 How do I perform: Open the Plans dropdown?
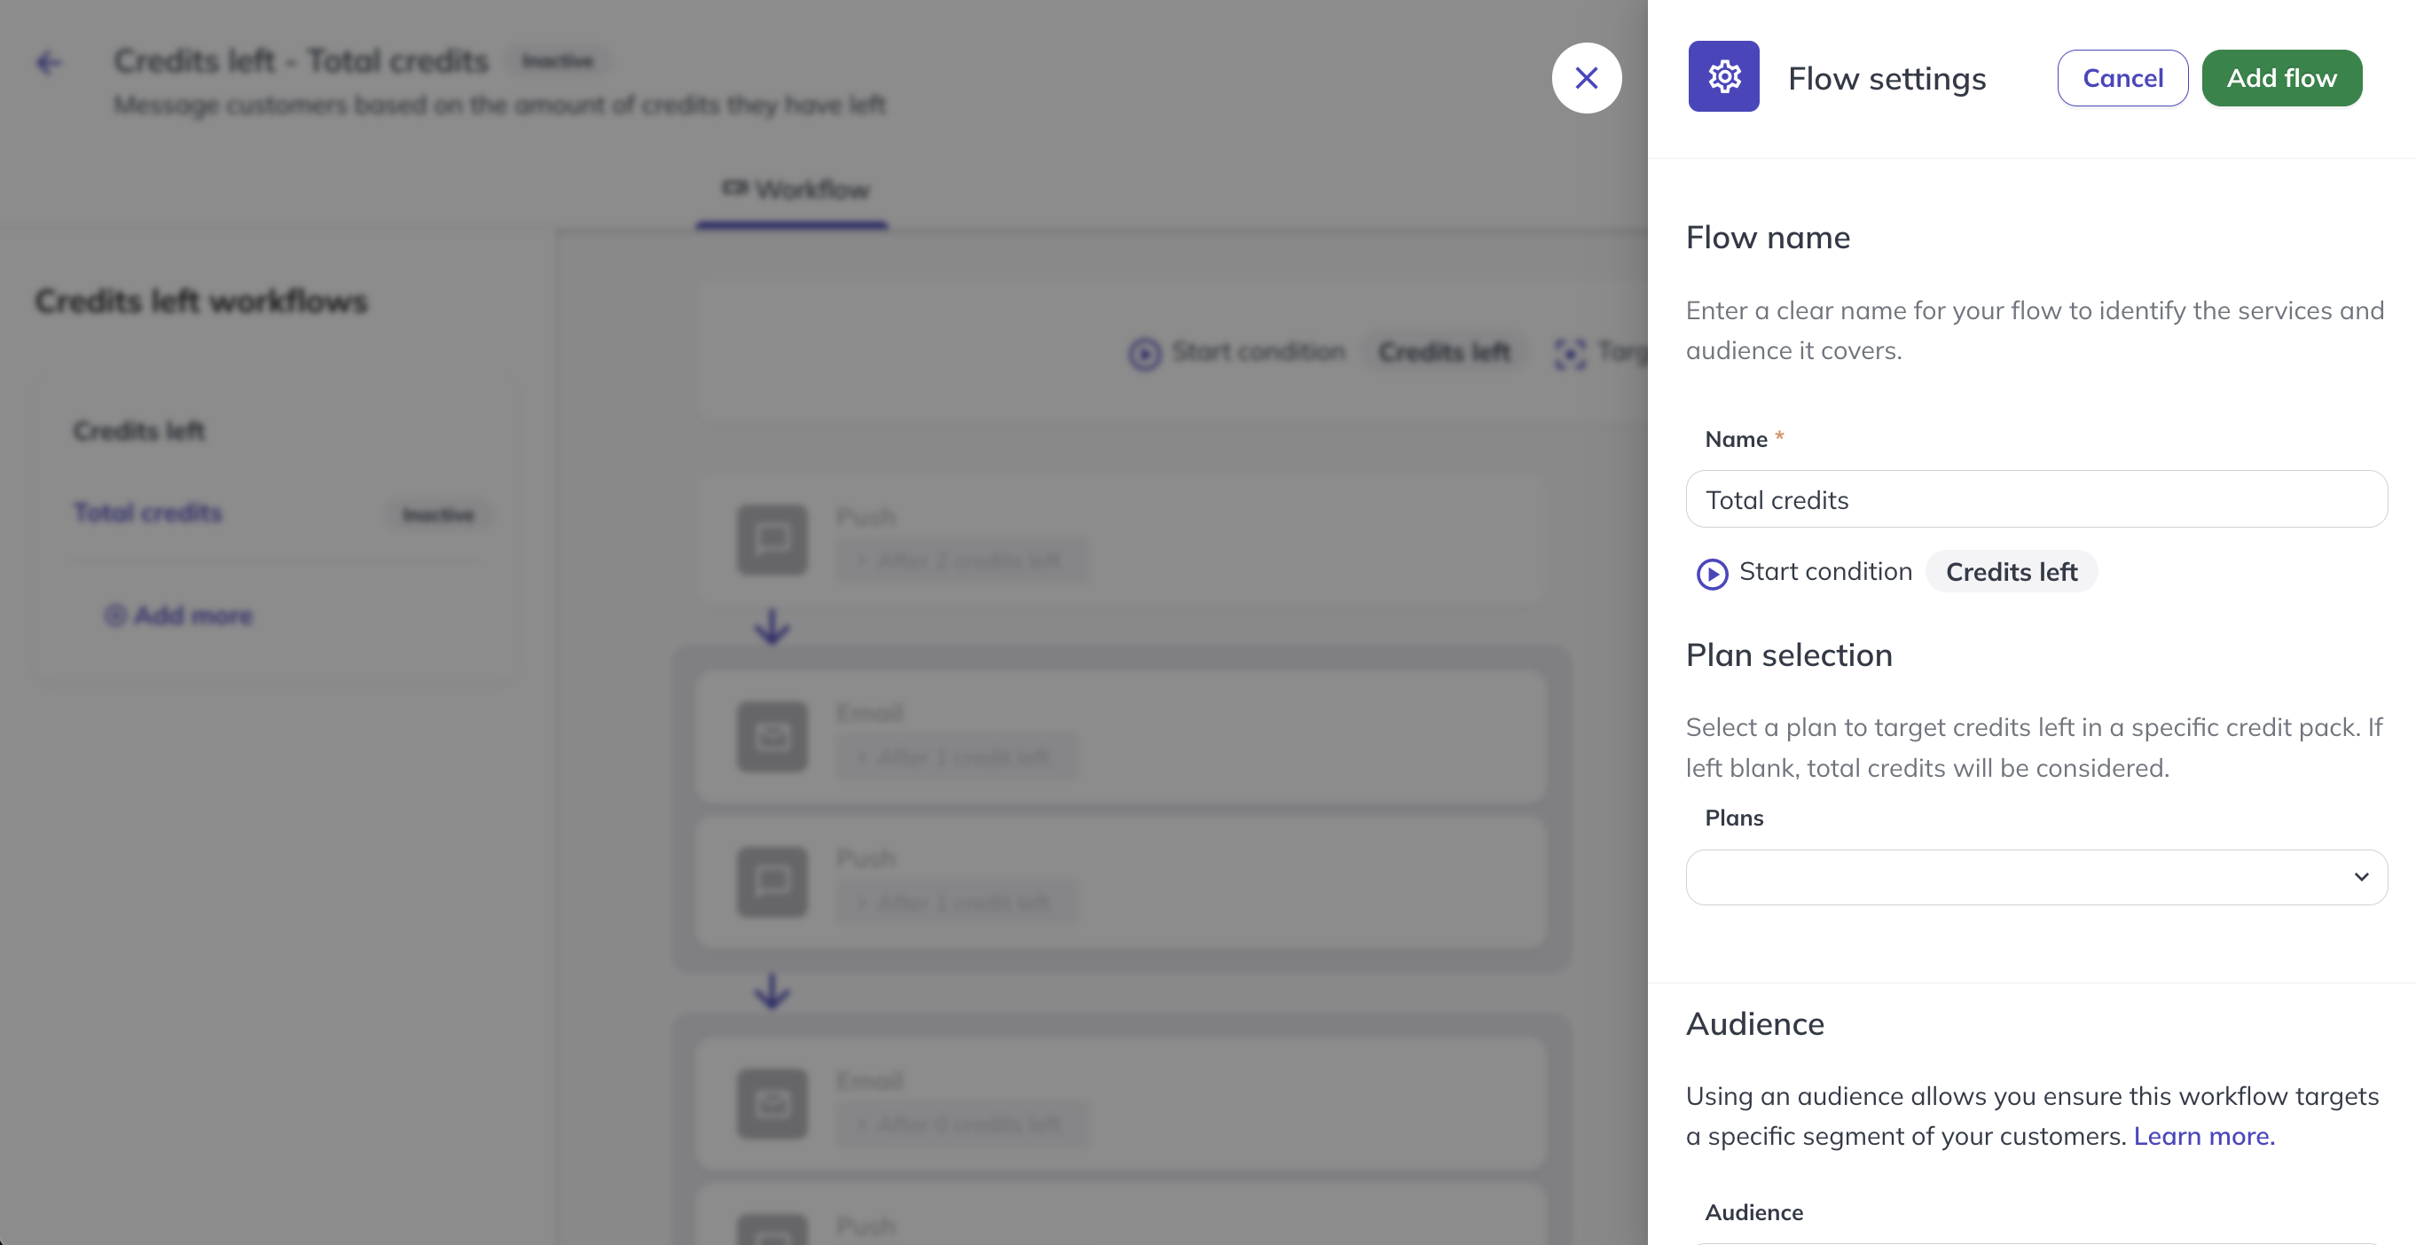click(x=2036, y=878)
